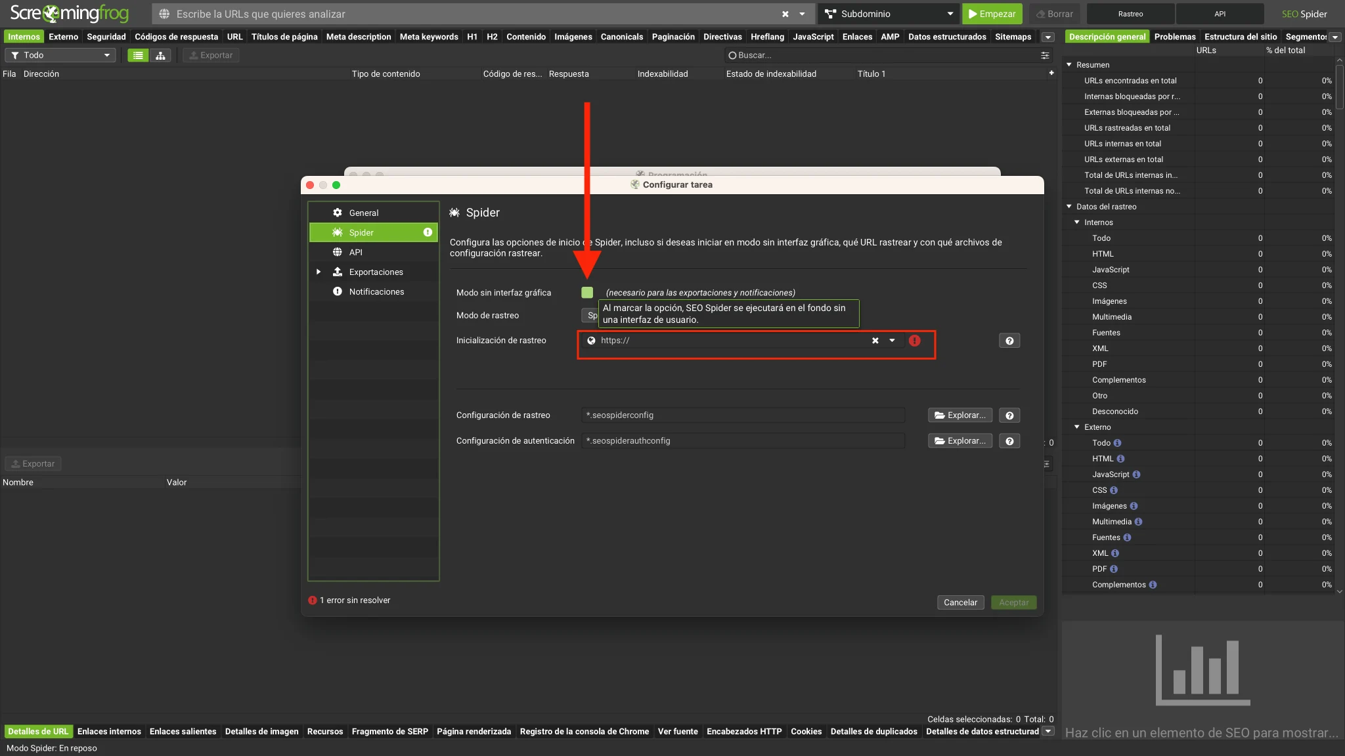Open right panel tabs overflow dropdown

[x=1335, y=37]
